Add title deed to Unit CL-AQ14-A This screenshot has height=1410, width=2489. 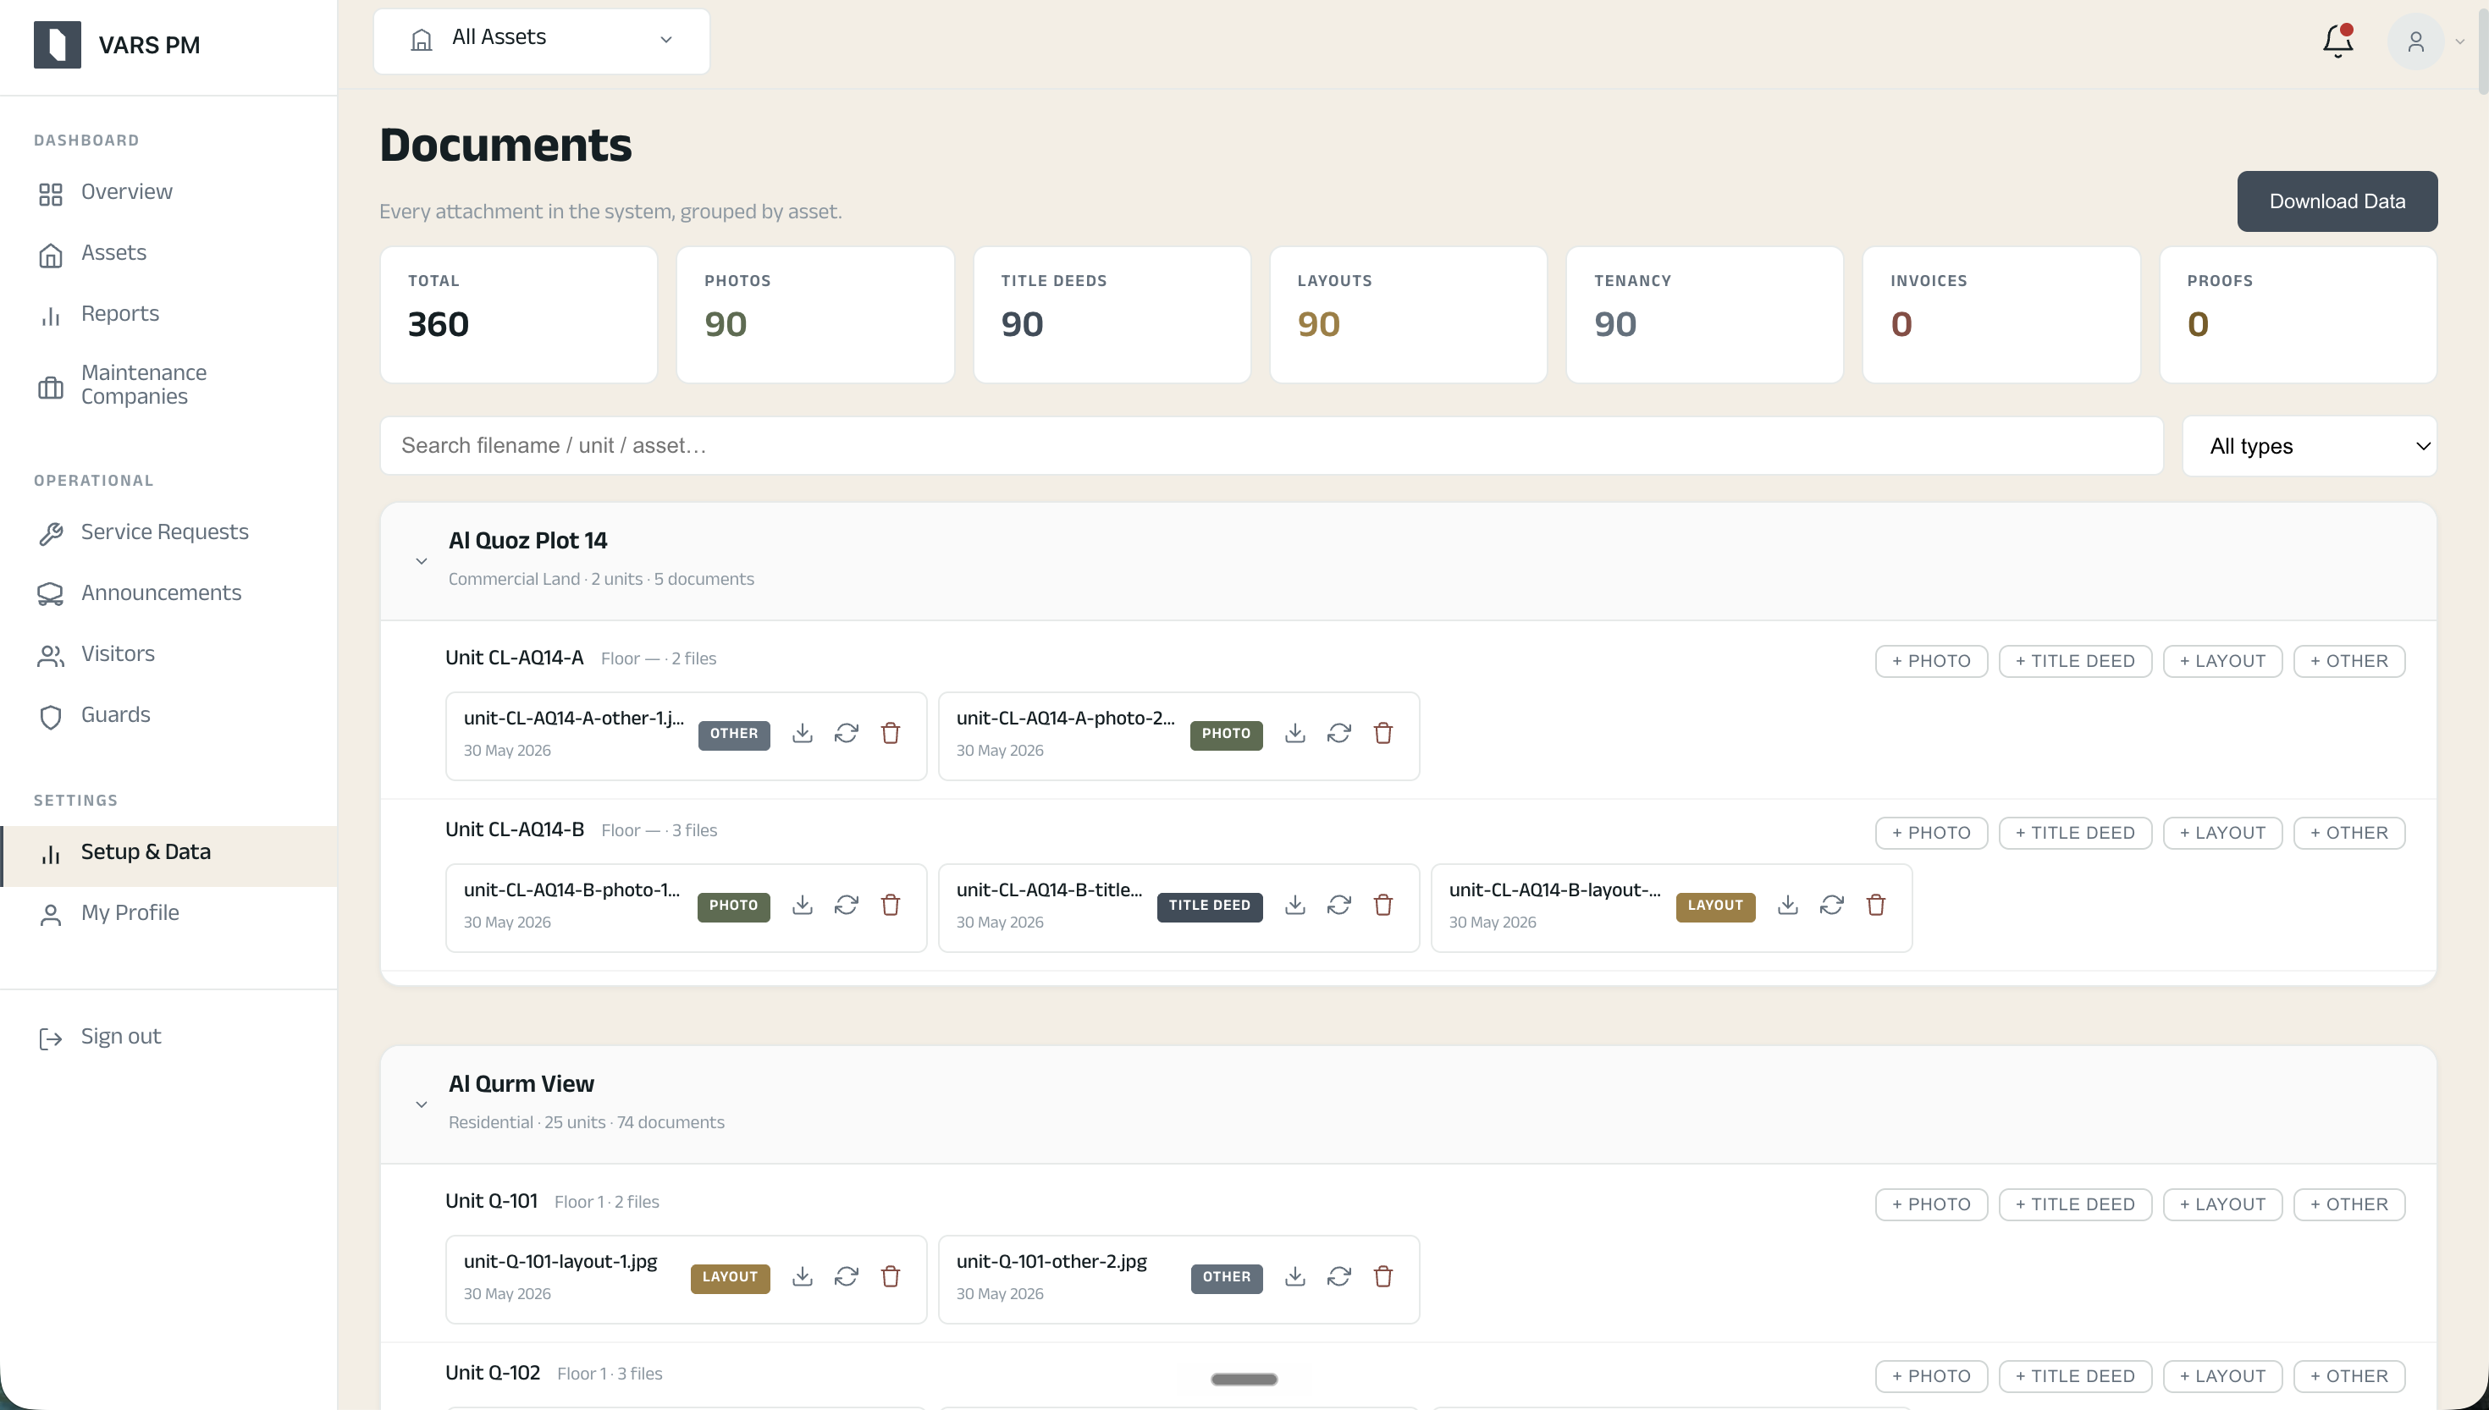point(2074,662)
